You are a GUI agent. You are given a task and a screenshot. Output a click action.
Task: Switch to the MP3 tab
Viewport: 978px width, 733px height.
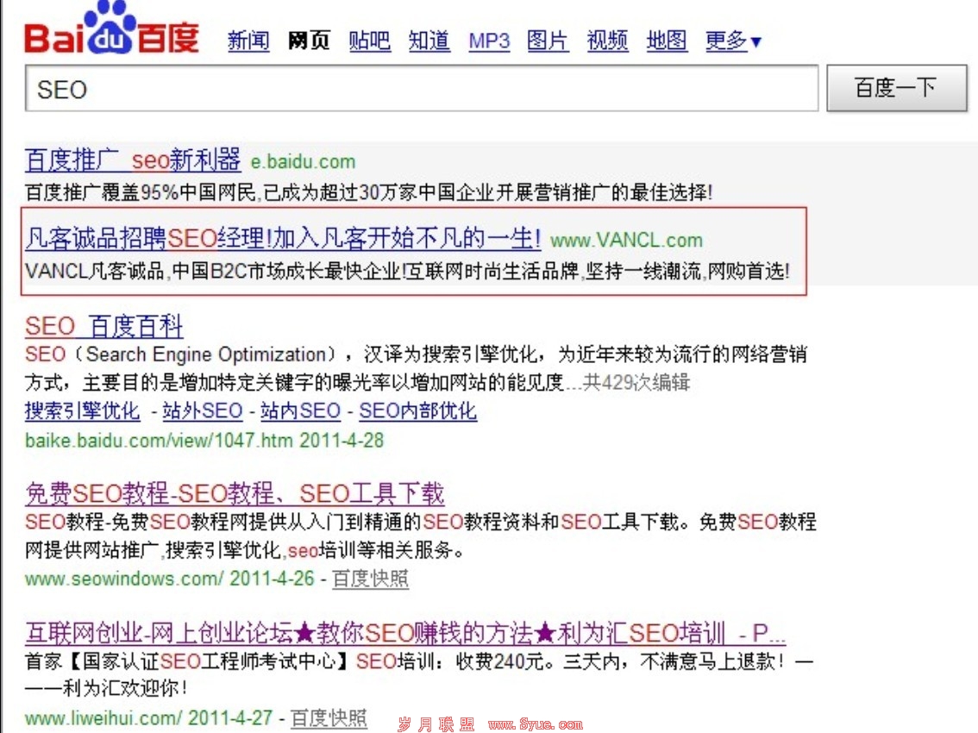coord(489,41)
